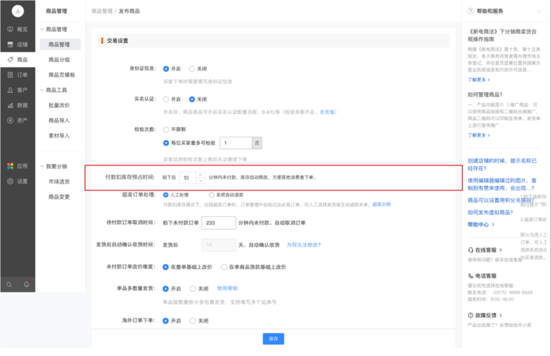Click the notification bell icon at bottom-left

pyautogui.click(x=26, y=284)
